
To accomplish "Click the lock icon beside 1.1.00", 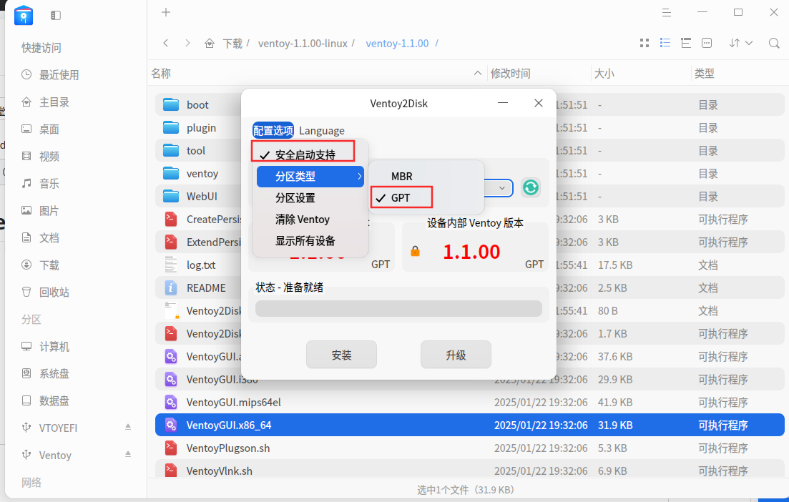I will coord(415,251).
